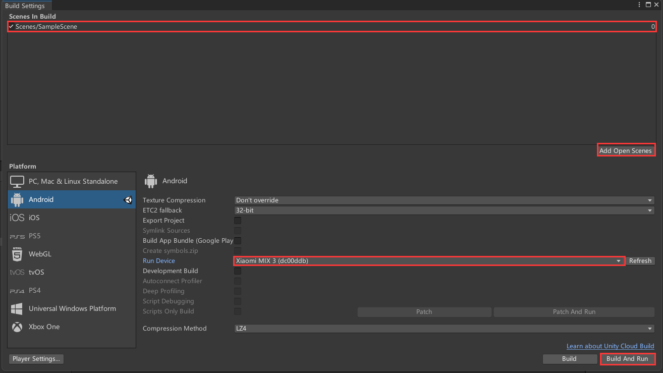Click the Build button
Viewport: 663px width, 373px height.
pos(569,359)
